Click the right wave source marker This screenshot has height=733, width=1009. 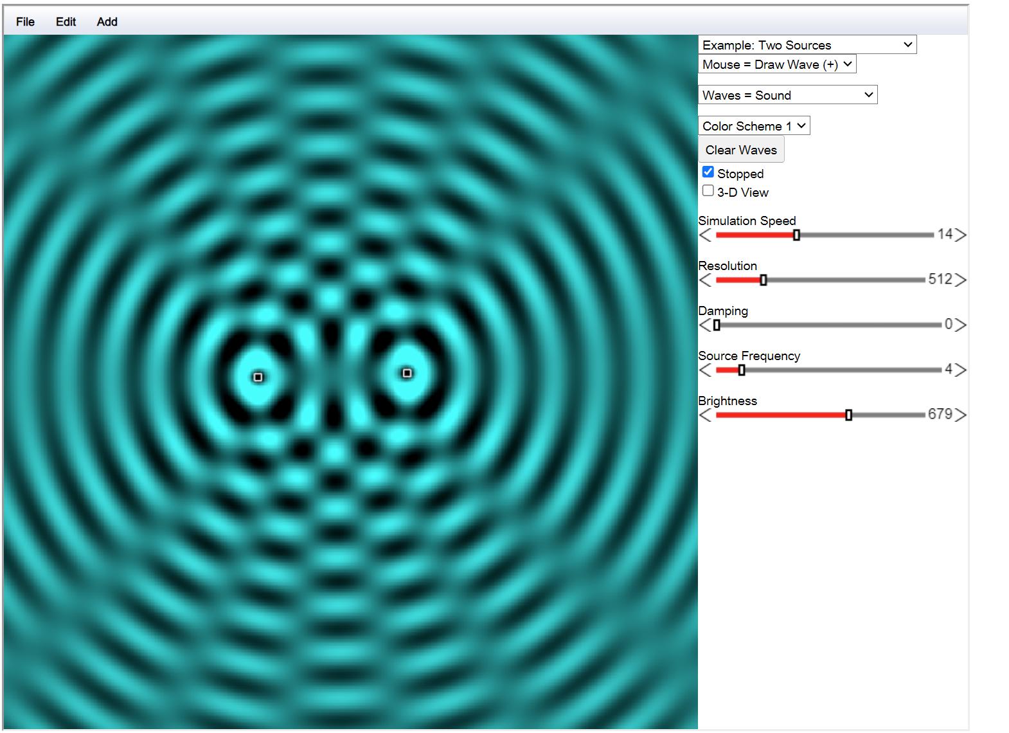(x=407, y=373)
